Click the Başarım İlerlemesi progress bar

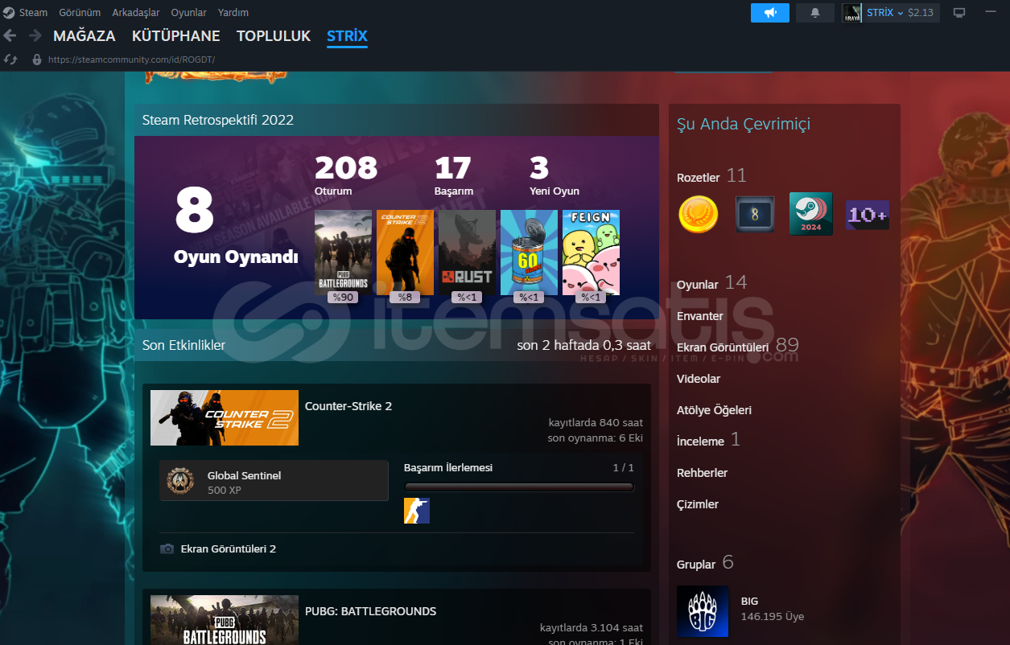click(518, 487)
